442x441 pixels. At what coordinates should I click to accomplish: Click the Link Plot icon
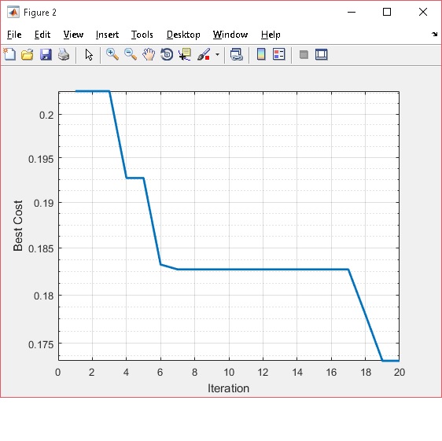237,54
